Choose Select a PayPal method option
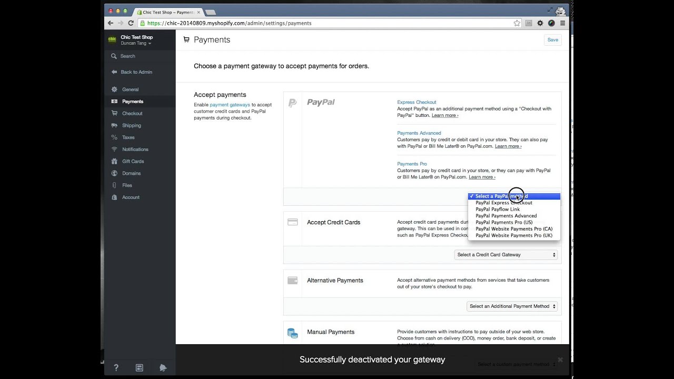 pos(514,196)
